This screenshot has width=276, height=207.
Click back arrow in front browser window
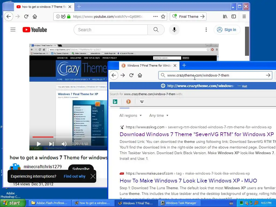coord(114,75)
